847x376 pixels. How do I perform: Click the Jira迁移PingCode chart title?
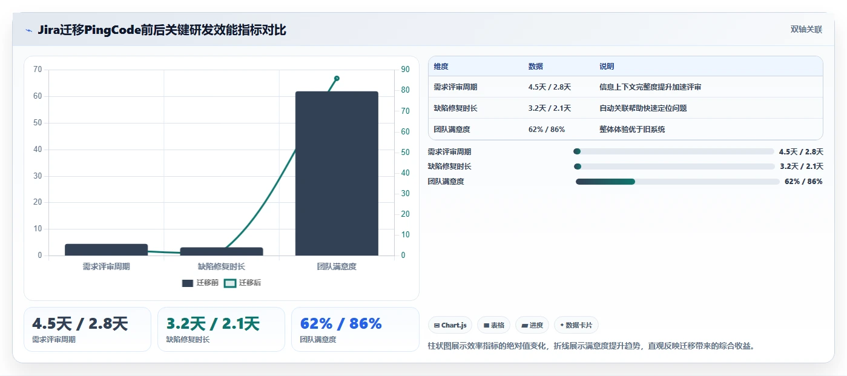tap(162, 30)
